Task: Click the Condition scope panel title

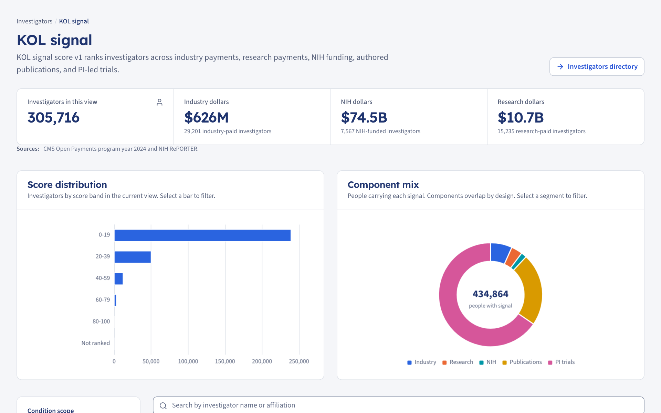Action: pyautogui.click(x=51, y=410)
